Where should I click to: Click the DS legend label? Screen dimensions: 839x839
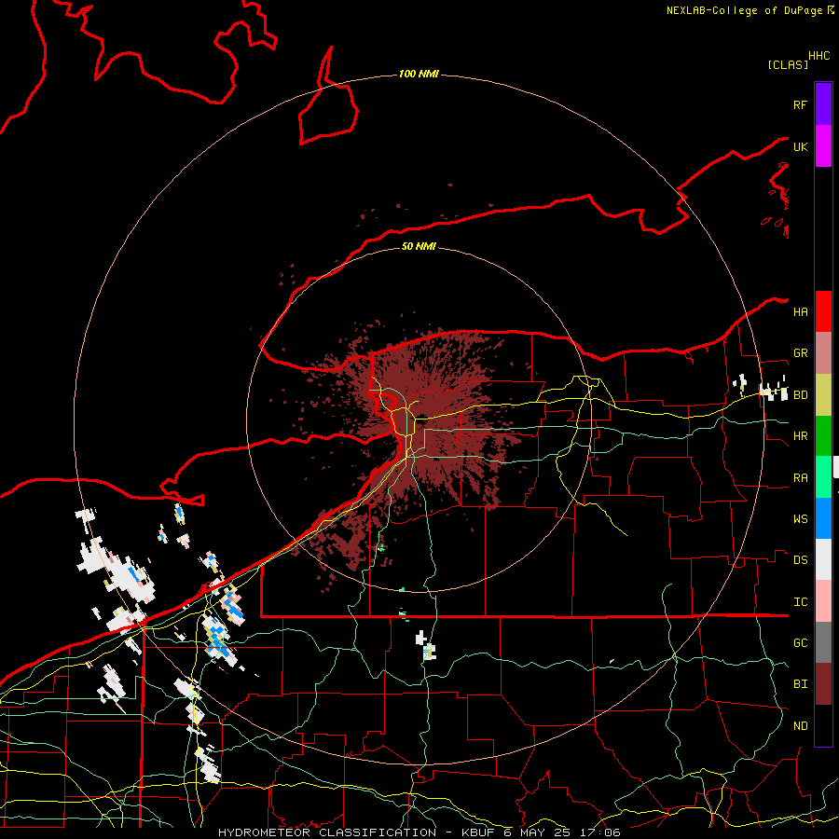pos(800,560)
